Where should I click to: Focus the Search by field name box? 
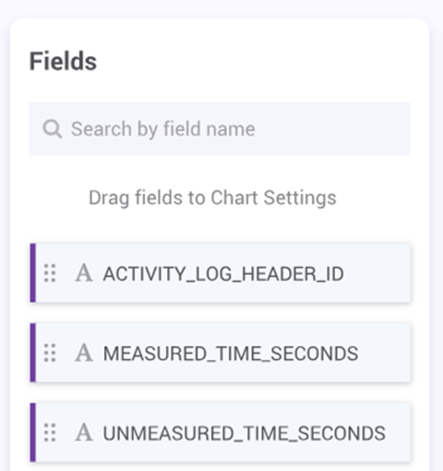220,128
